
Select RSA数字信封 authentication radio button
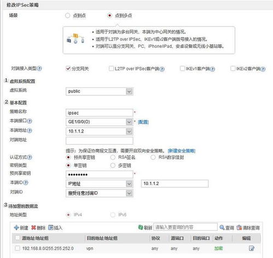(x=153, y=157)
